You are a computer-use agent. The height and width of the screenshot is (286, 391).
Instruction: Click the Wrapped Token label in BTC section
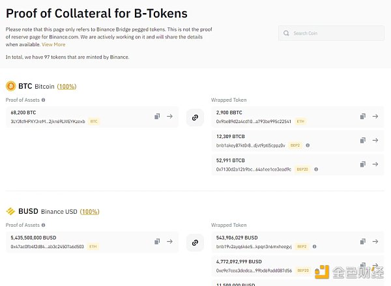tap(229, 100)
